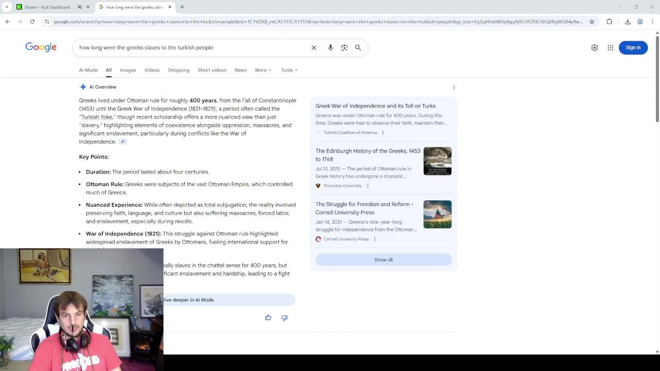Give thumbs up to AI Overview
660x371 pixels.
268,317
